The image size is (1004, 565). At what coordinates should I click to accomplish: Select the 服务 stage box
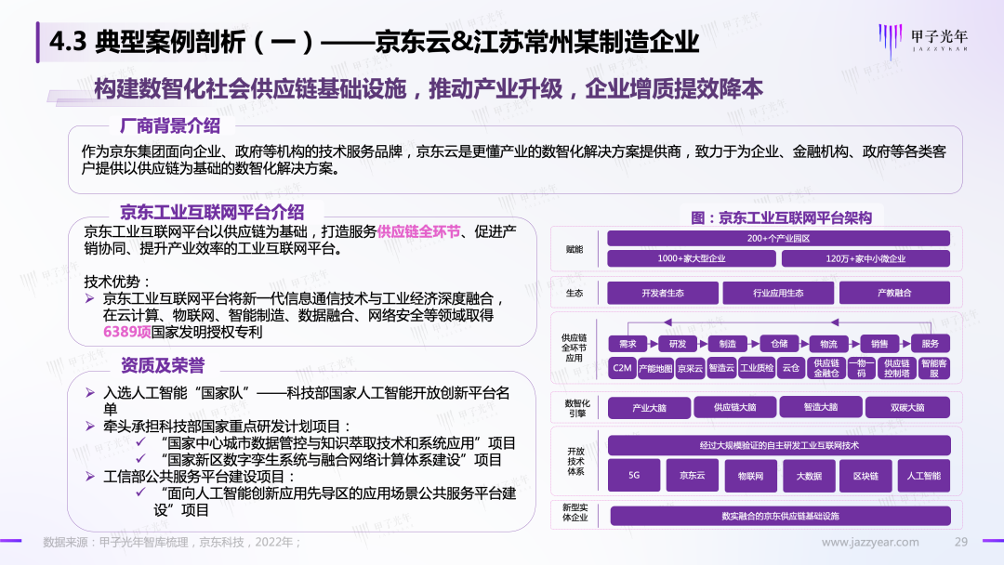click(930, 344)
